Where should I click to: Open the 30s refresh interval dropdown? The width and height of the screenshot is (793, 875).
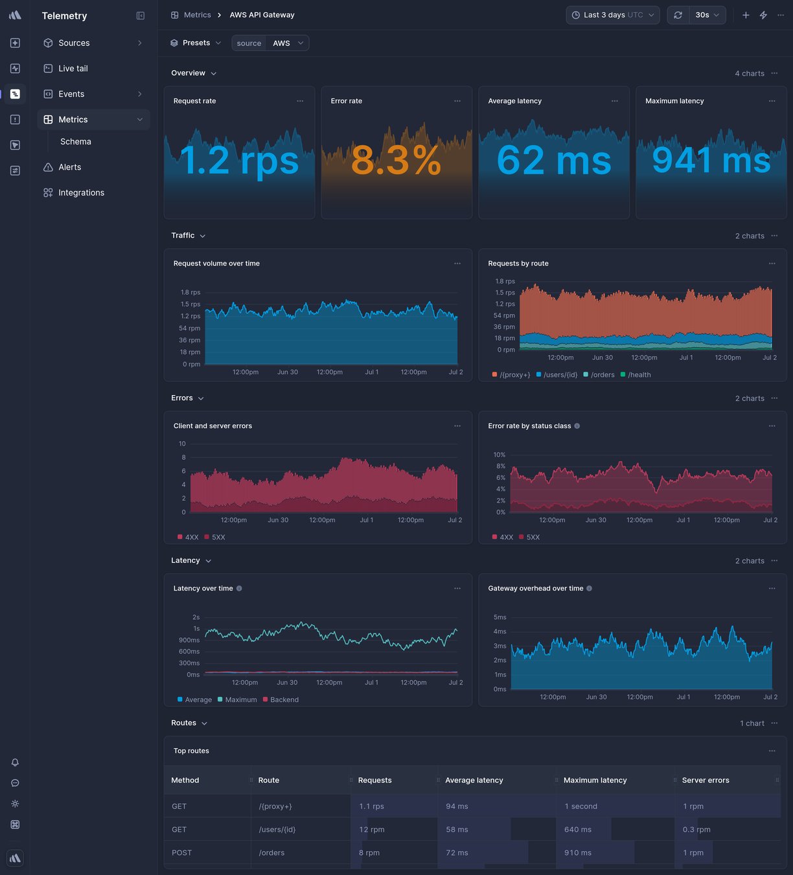(707, 15)
